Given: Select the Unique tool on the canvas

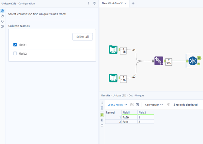Looking at the screenshot, I should [x=193, y=61].
